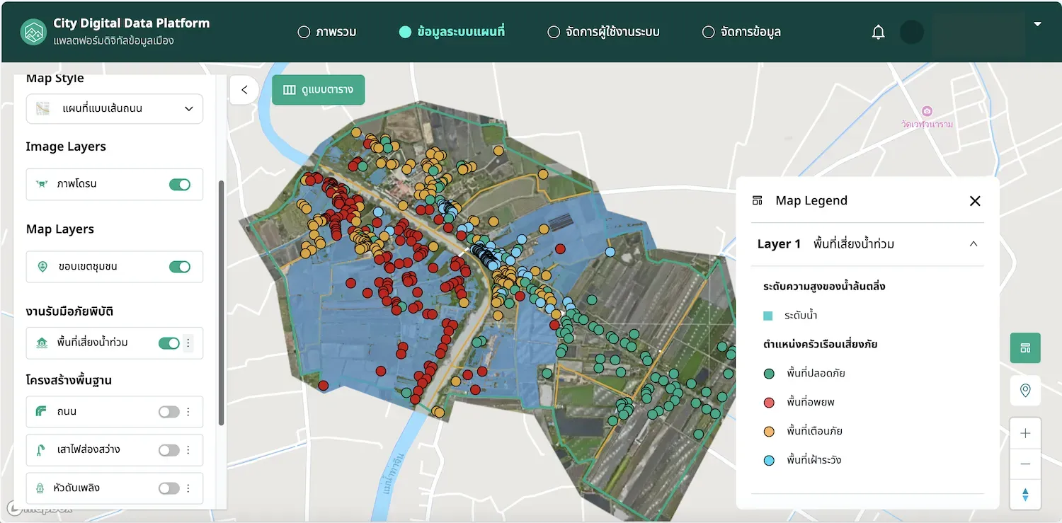Open options menu for หัวดับเพลิง layer
Screen dimensions: 1062x523
[x=188, y=488]
